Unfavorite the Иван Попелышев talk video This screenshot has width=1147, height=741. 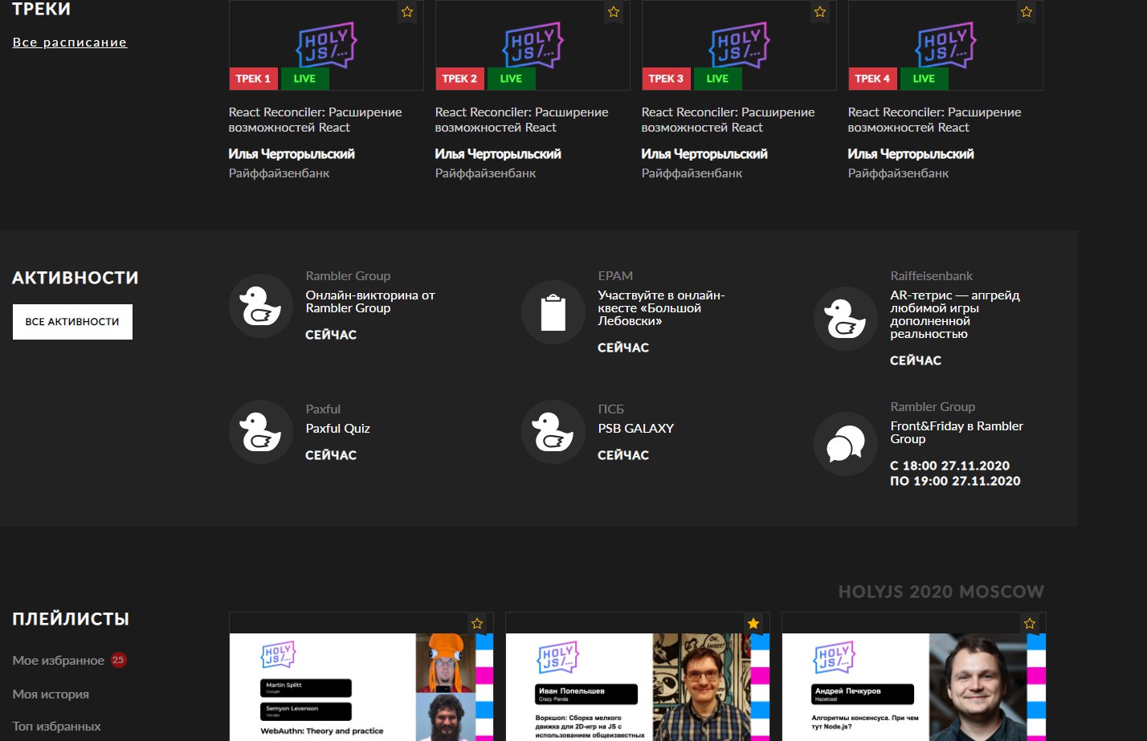tap(753, 624)
